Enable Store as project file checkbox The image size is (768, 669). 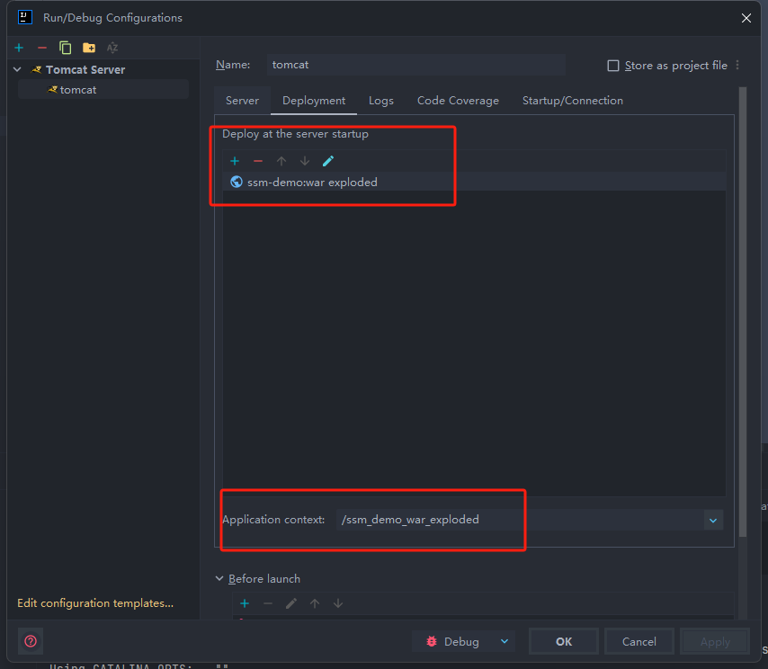click(x=613, y=66)
